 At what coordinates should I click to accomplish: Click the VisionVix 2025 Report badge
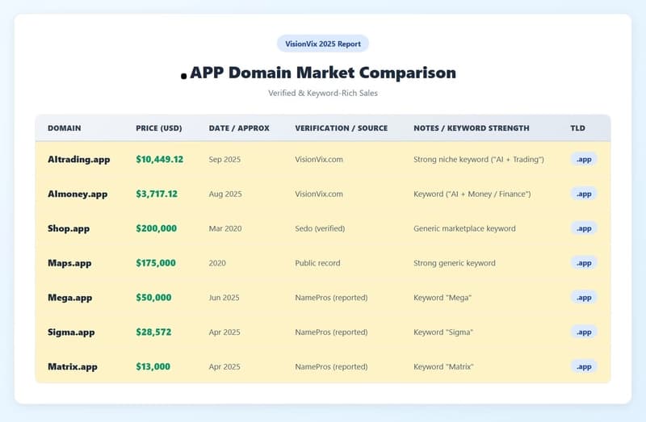(322, 44)
